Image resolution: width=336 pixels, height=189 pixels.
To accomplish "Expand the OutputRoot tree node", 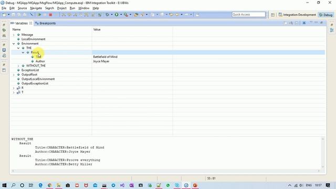I will (x=14, y=75).
